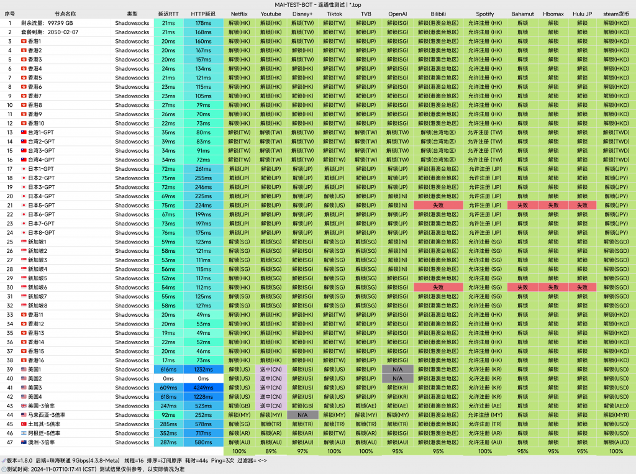This screenshot has height=474, width=636.
Task: Select the Hbomax column header
Action: (553, 14)
